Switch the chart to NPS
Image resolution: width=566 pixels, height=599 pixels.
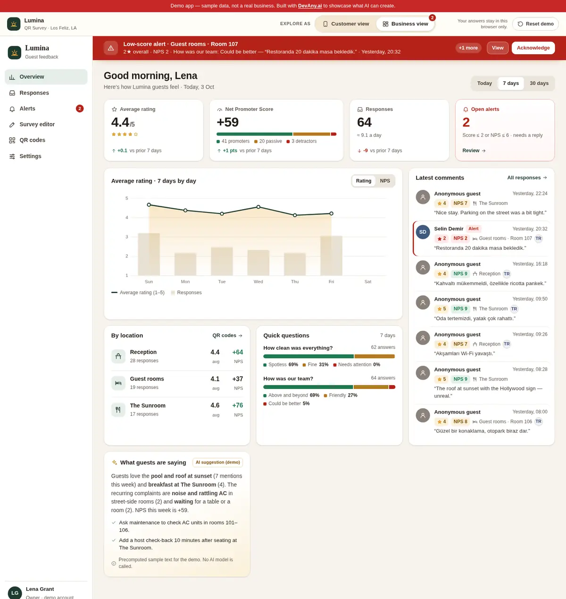point(385,181)
